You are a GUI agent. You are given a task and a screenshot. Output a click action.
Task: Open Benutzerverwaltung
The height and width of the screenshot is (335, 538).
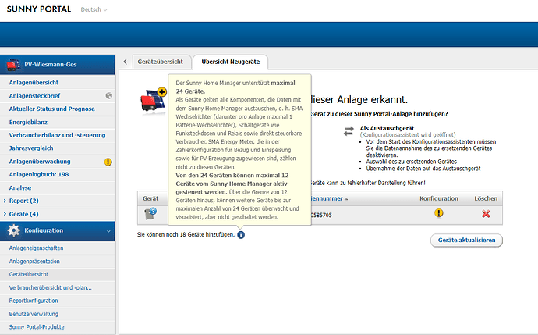pyautogui.click(x=34, y=314)
